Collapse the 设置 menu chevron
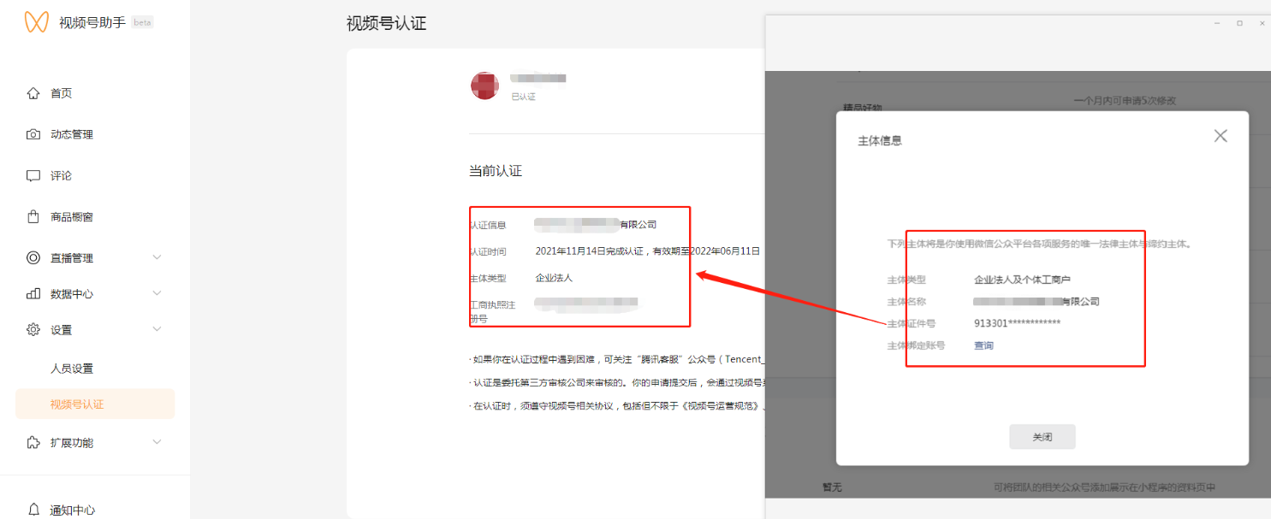The width and height of the screenshot is (1271, 519). [x=157, y=329]
